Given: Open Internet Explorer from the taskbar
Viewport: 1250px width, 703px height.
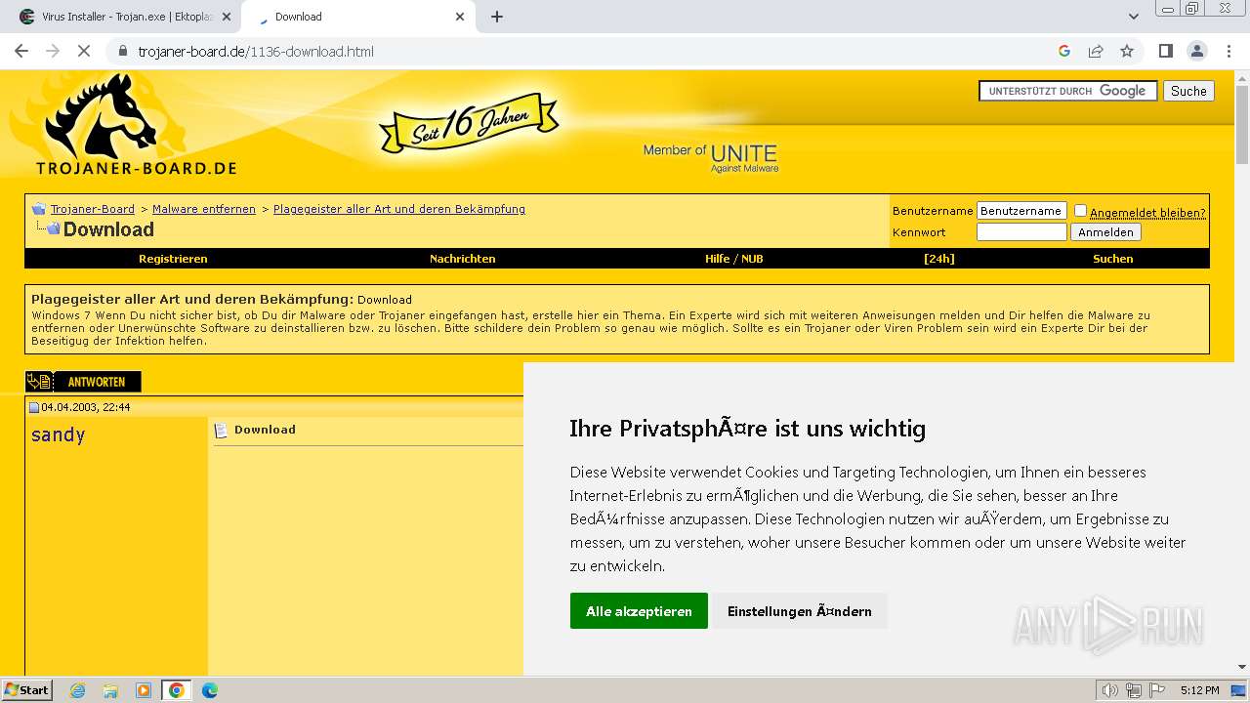Looking at the screenshot, I should [x=78, y=690].
